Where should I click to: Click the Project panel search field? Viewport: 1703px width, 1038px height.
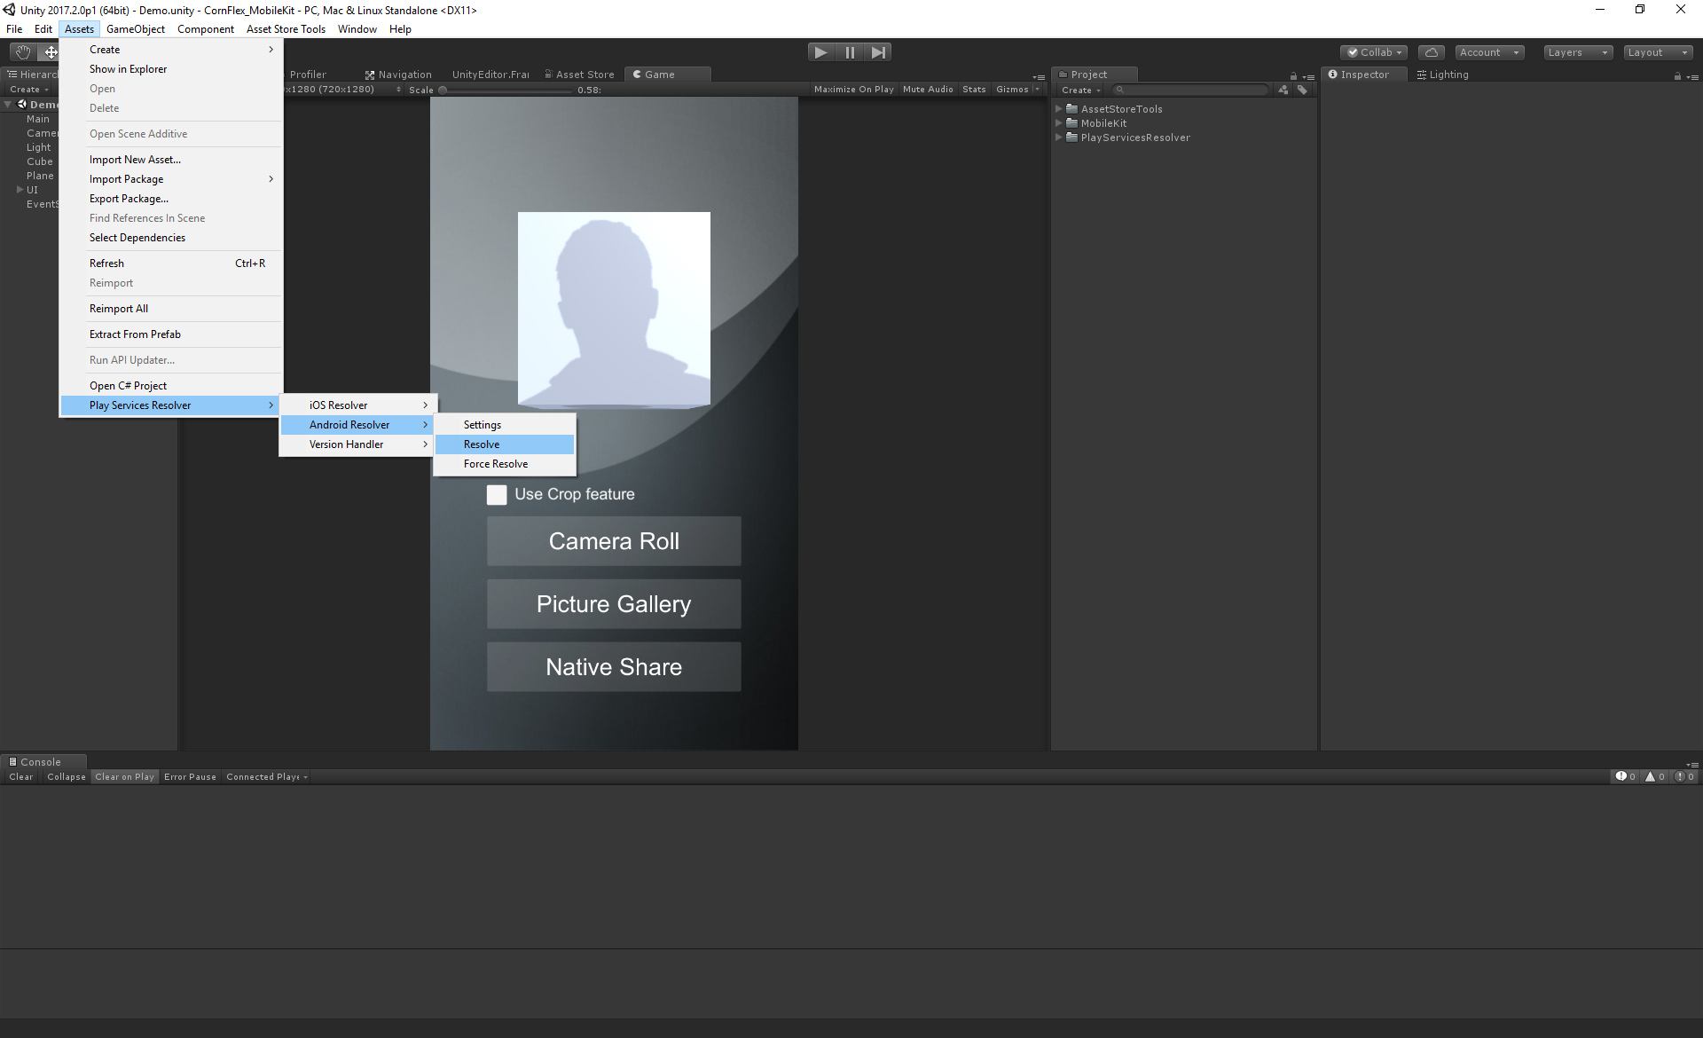click(x=1190, y=90)
